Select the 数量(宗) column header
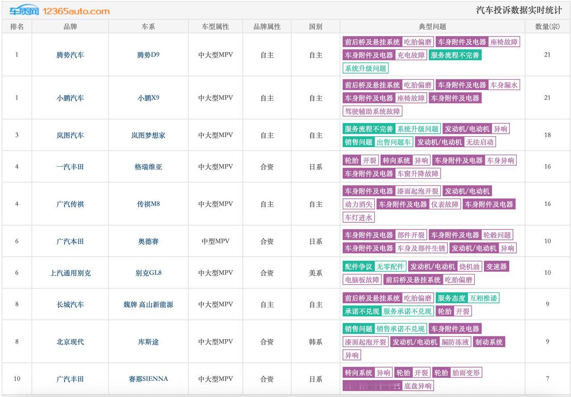Screen dimensions: 571x397 547,27
